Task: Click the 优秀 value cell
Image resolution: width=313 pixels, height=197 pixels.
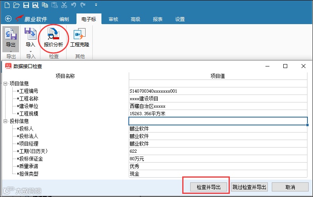Action: click(x=218, y=166)
